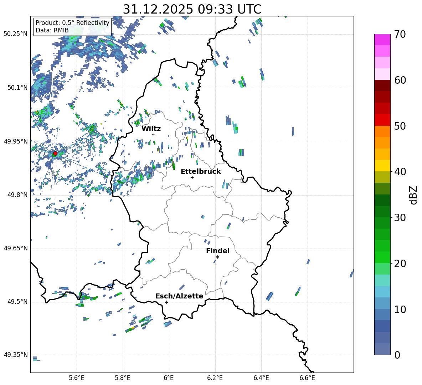Click the 50.1°N latitude label
Screen dimensions: 422x385
(x=17, y=88)
